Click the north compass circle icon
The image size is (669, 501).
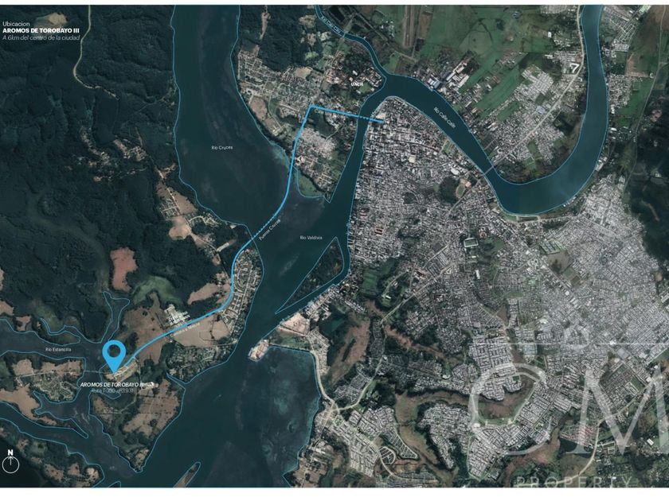pos(10,464)
